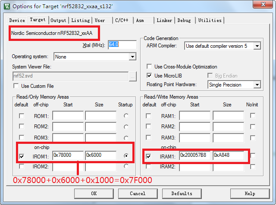Enable NoInit for RAM1
The width and height of the screenshot is (276, 205).
coord(253,116)
